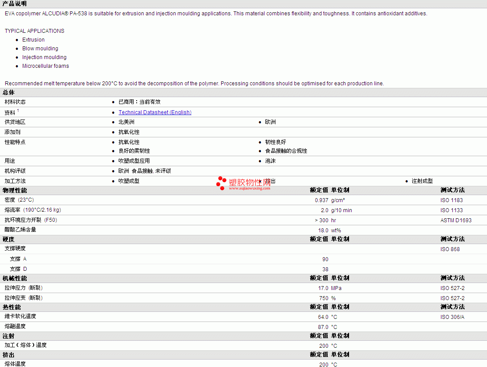Select the 吹塑成型应用 usage entry
Image resolution: width=487 pixels, height=367 pixels.
[134, 161]
